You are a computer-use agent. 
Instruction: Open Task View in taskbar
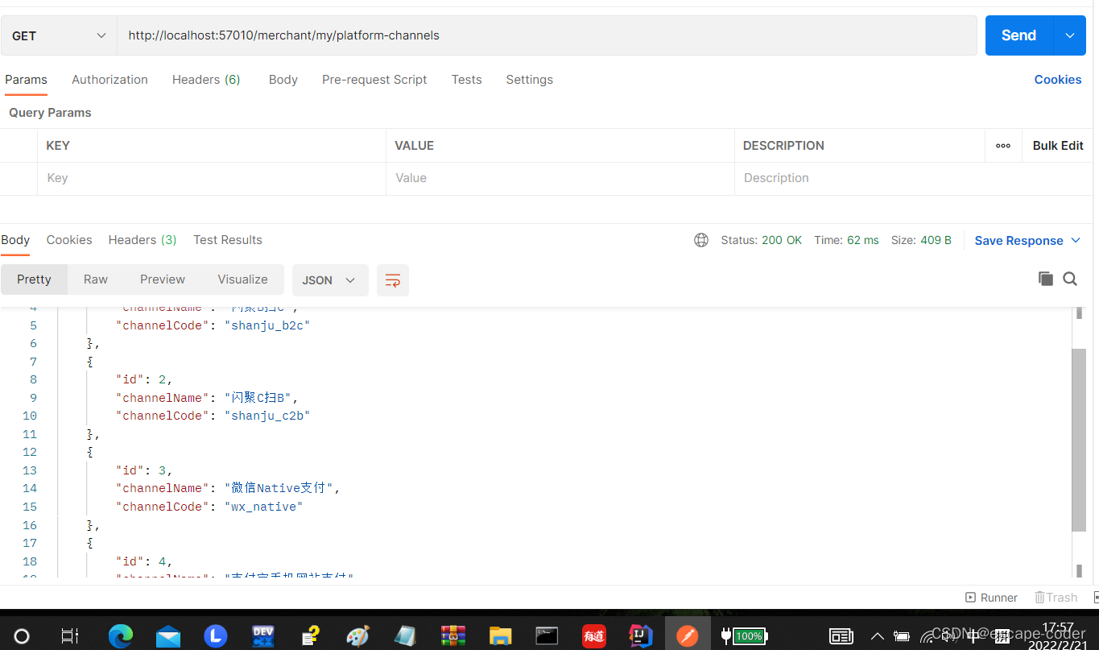pyautogui.click(x=70, y=636)
